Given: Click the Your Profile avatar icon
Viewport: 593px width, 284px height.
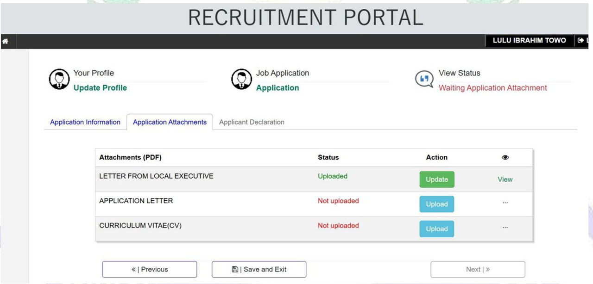Looking at the screenshot, I should pyautogui.click(x=59, y=80).
